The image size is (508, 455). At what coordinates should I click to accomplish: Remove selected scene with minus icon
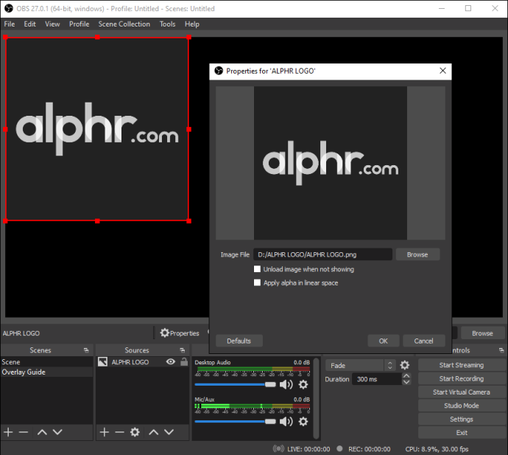24,432
